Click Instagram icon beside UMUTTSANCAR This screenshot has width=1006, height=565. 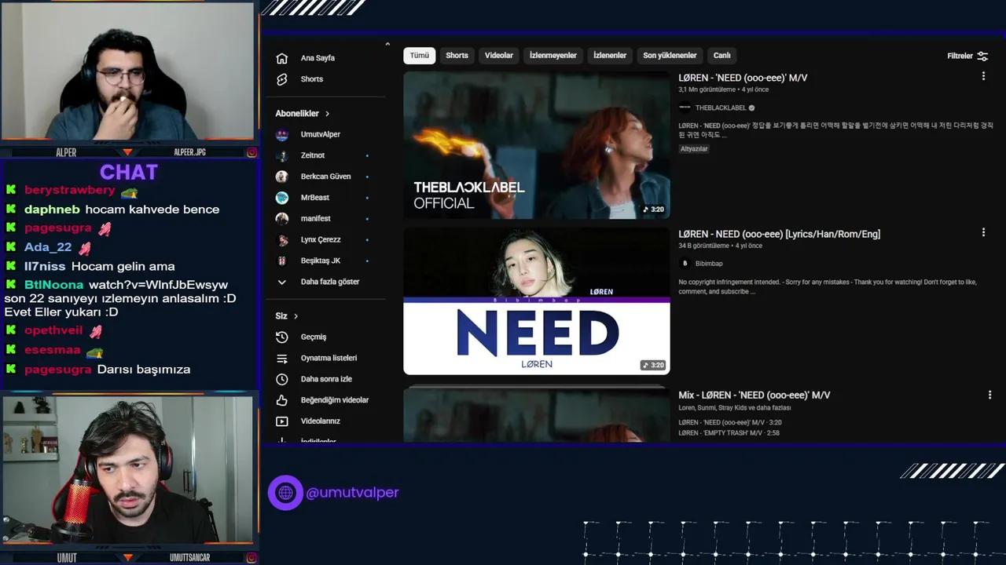tap(251, 558)
